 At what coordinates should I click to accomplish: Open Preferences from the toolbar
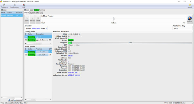pyautogui.click(x=15, y=6)
